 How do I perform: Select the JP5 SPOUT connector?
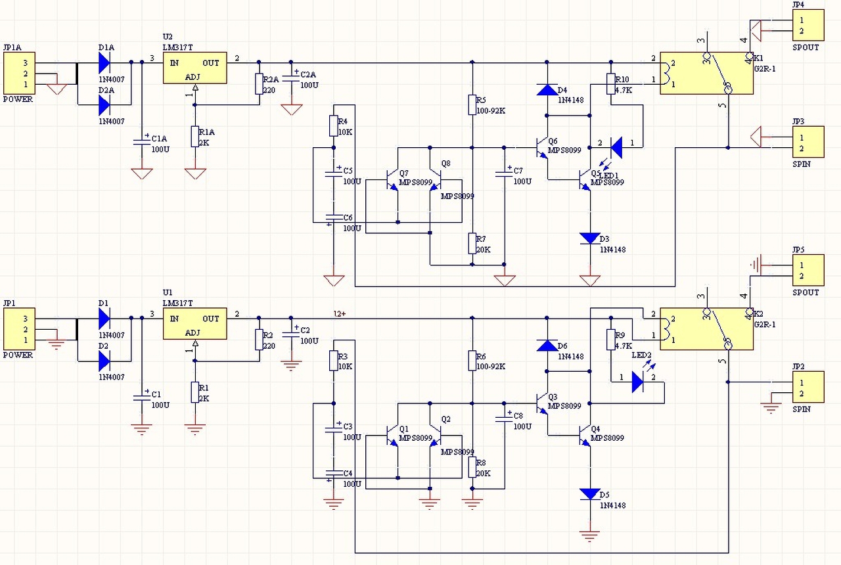[x=807, y=271]
